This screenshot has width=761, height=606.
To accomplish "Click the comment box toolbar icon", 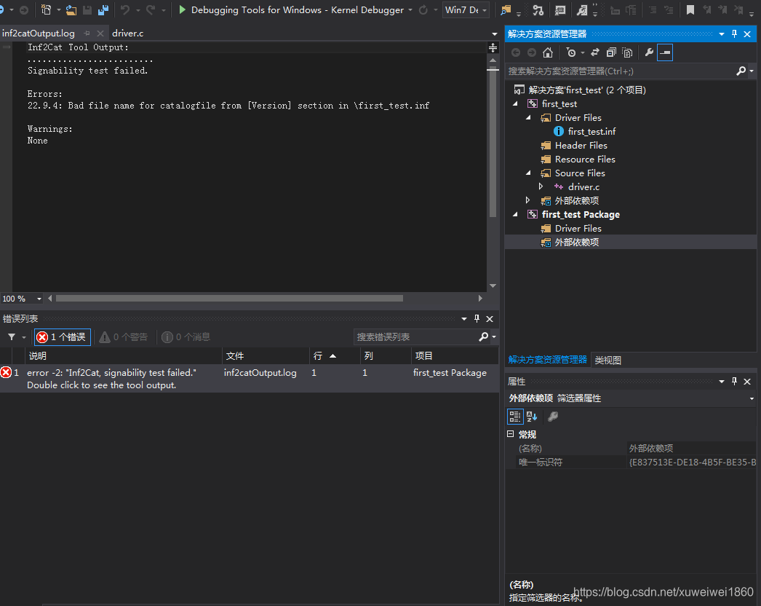I will pos(560,9).
